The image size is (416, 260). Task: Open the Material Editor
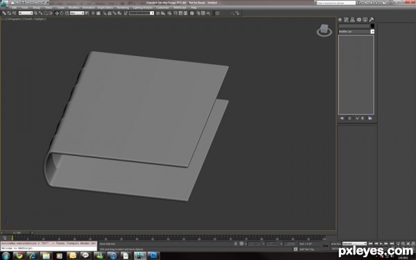point(192,13)
